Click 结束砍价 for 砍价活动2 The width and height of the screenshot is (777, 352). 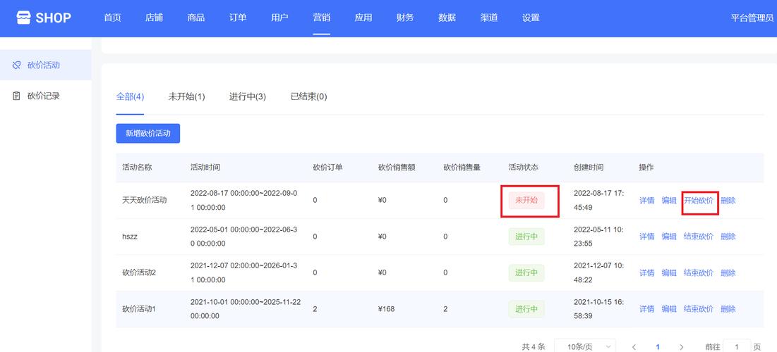699,273
